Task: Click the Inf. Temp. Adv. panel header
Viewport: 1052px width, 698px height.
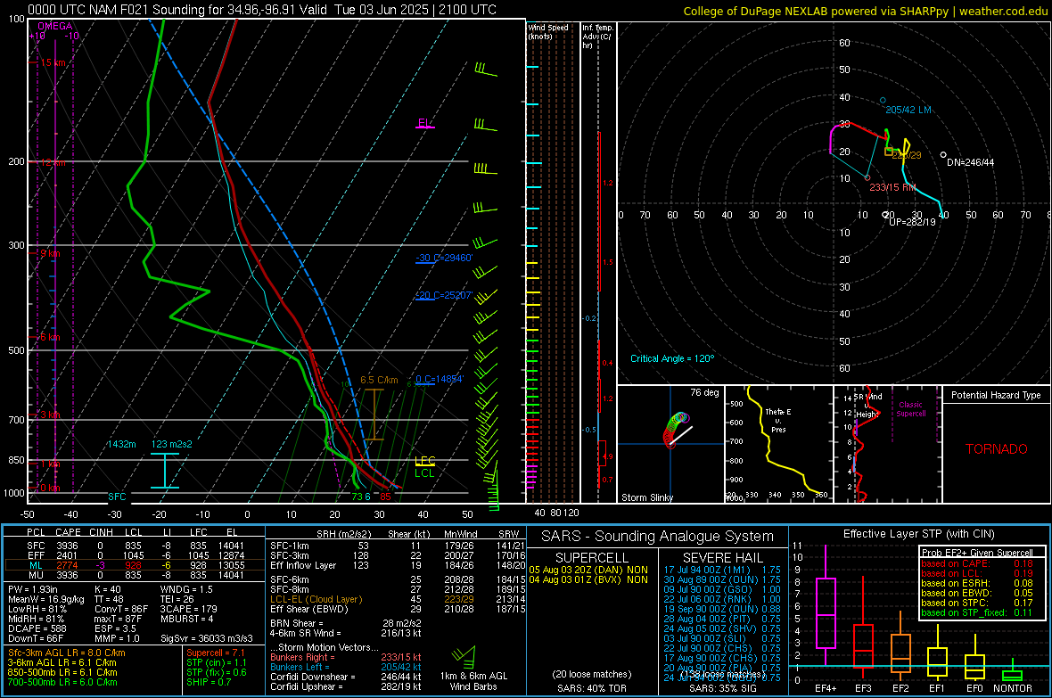Action: (597, 36)
